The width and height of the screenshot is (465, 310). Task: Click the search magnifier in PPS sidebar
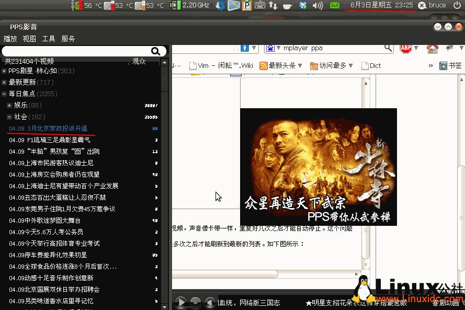coord(156,51)
